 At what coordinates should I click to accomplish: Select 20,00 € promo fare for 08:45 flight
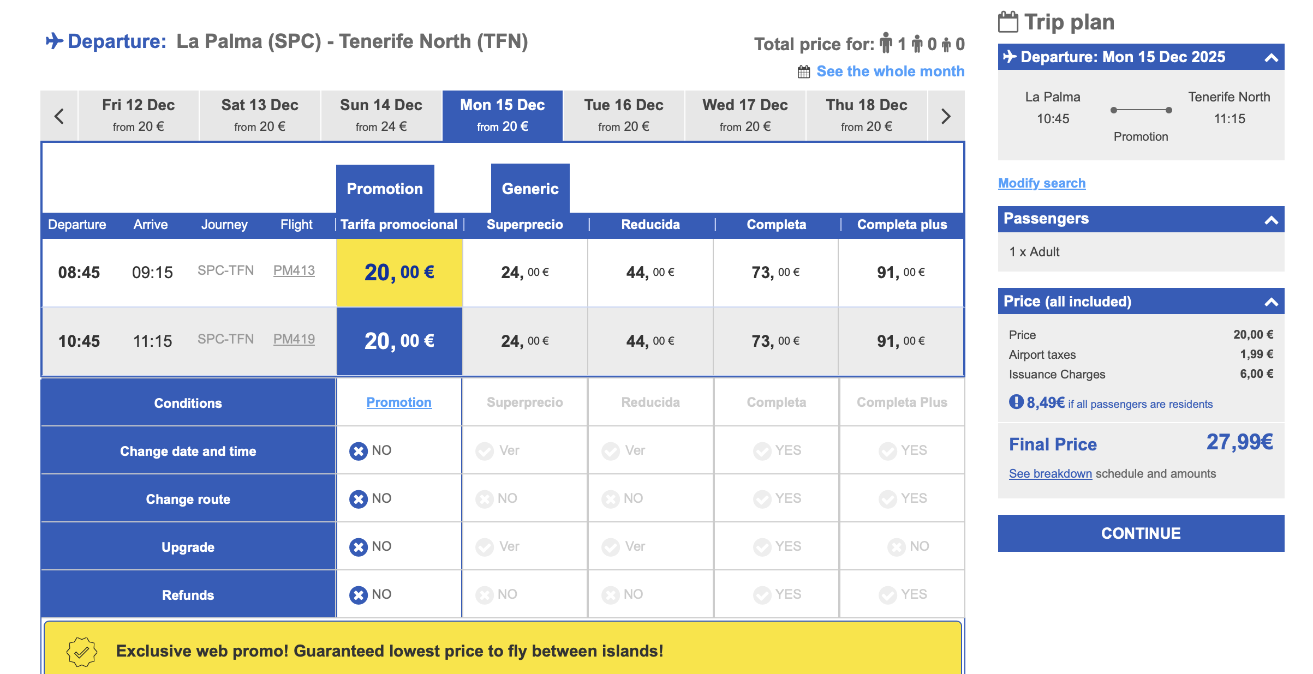point(399,272)
